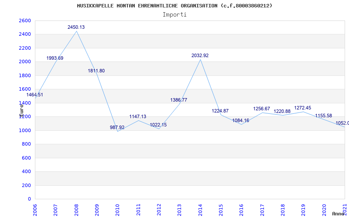Click the 2009 x-axis year label
The width and height of the screenshot is (349, 218).
point(97,210)
